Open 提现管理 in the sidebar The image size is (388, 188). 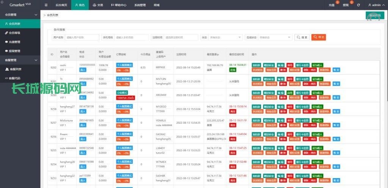[x=14, y=51]
